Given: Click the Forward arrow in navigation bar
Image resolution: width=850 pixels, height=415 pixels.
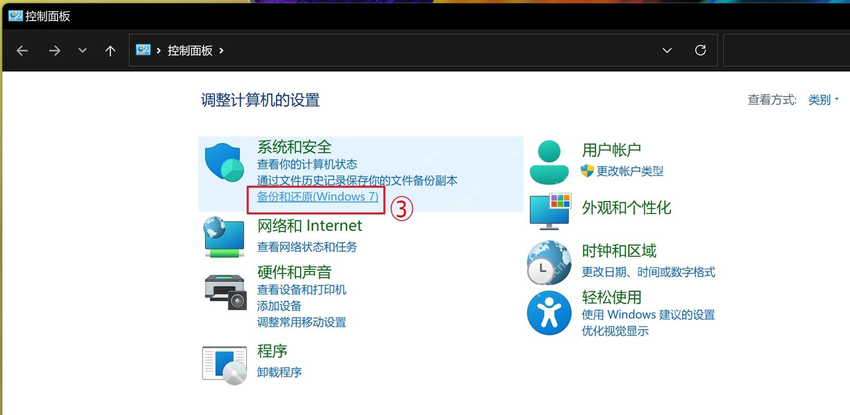Looking at the screenshot, I should (54, 50).
